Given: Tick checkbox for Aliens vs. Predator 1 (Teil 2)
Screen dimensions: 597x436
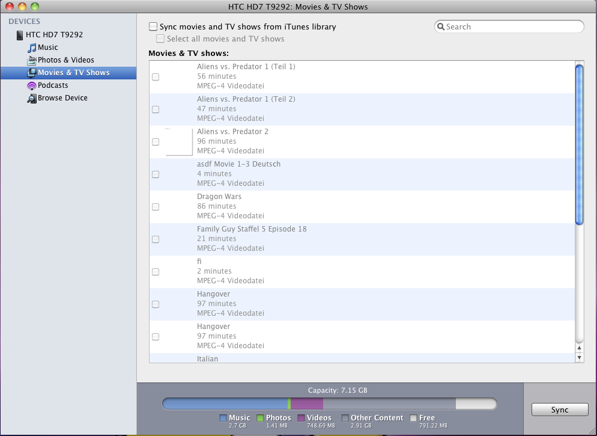Looking at the screenshot, I should coord(156,109).
